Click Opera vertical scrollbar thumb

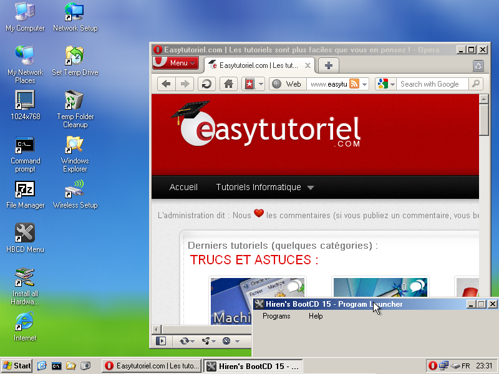click(483, 120)
